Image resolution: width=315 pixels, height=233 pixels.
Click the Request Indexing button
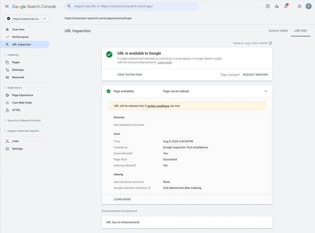(256, 75)
